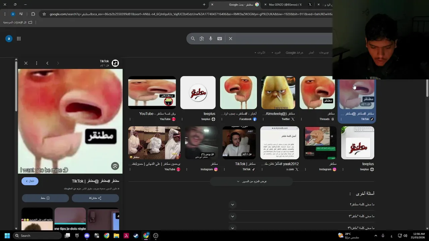Screen dimensions: 429x241
Task: Open the Facebook أخبار مطنقر image result
Action: click(x=238, y=93)
